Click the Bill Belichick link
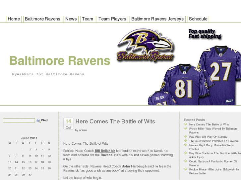This screenshot has height=180, width=241. 105,151
